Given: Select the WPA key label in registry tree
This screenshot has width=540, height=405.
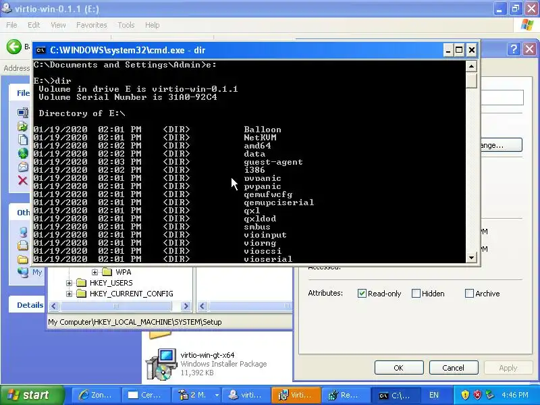Looking at the screenshot, I should point(124,272).
